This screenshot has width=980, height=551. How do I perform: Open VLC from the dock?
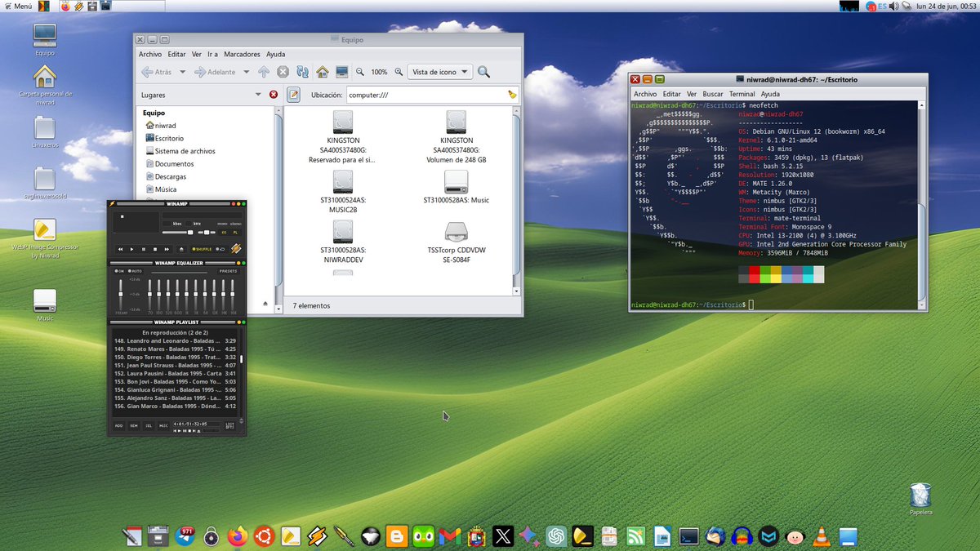(x=822, y=536)
